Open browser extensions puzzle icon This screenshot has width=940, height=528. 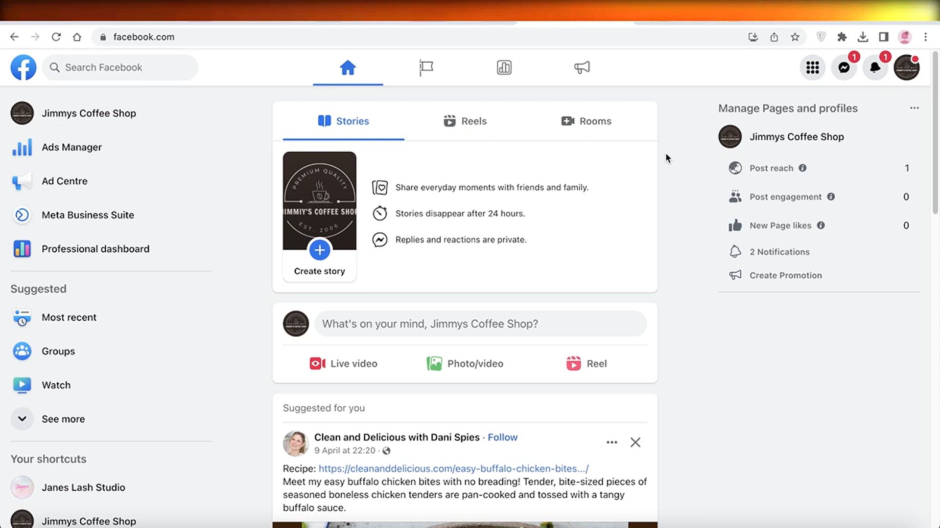click(x=842, y=37)
